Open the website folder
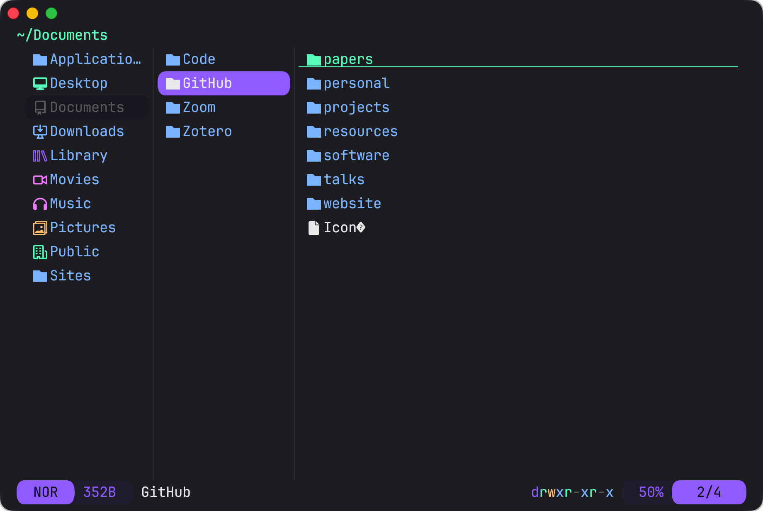 click(352, 204)
